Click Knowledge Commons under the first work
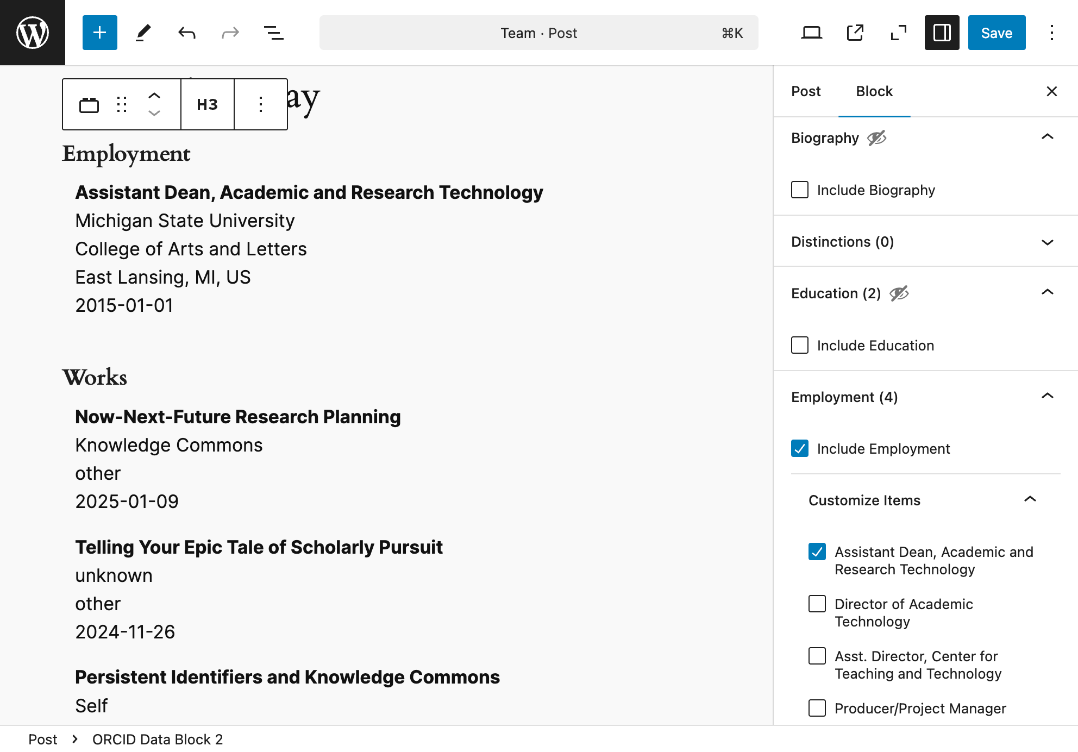This screenshot has width=1078, height=752. [x=169, y=445]
